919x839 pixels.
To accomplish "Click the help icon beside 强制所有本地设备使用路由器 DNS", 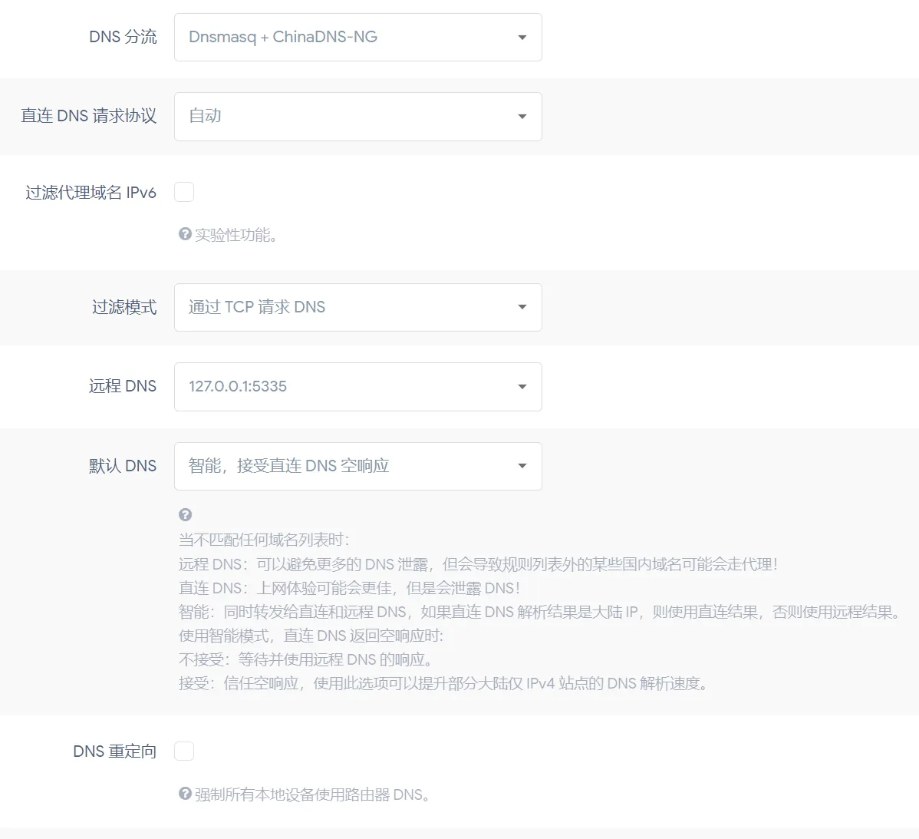I will point(185,793).
